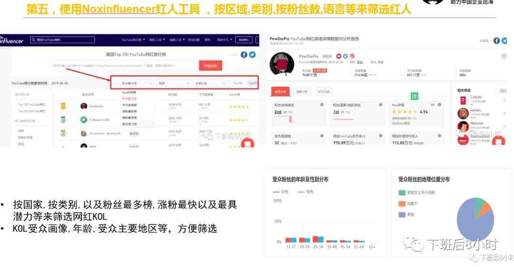
Task: Click the 2nd global rank link
Action: click(278, 112)
